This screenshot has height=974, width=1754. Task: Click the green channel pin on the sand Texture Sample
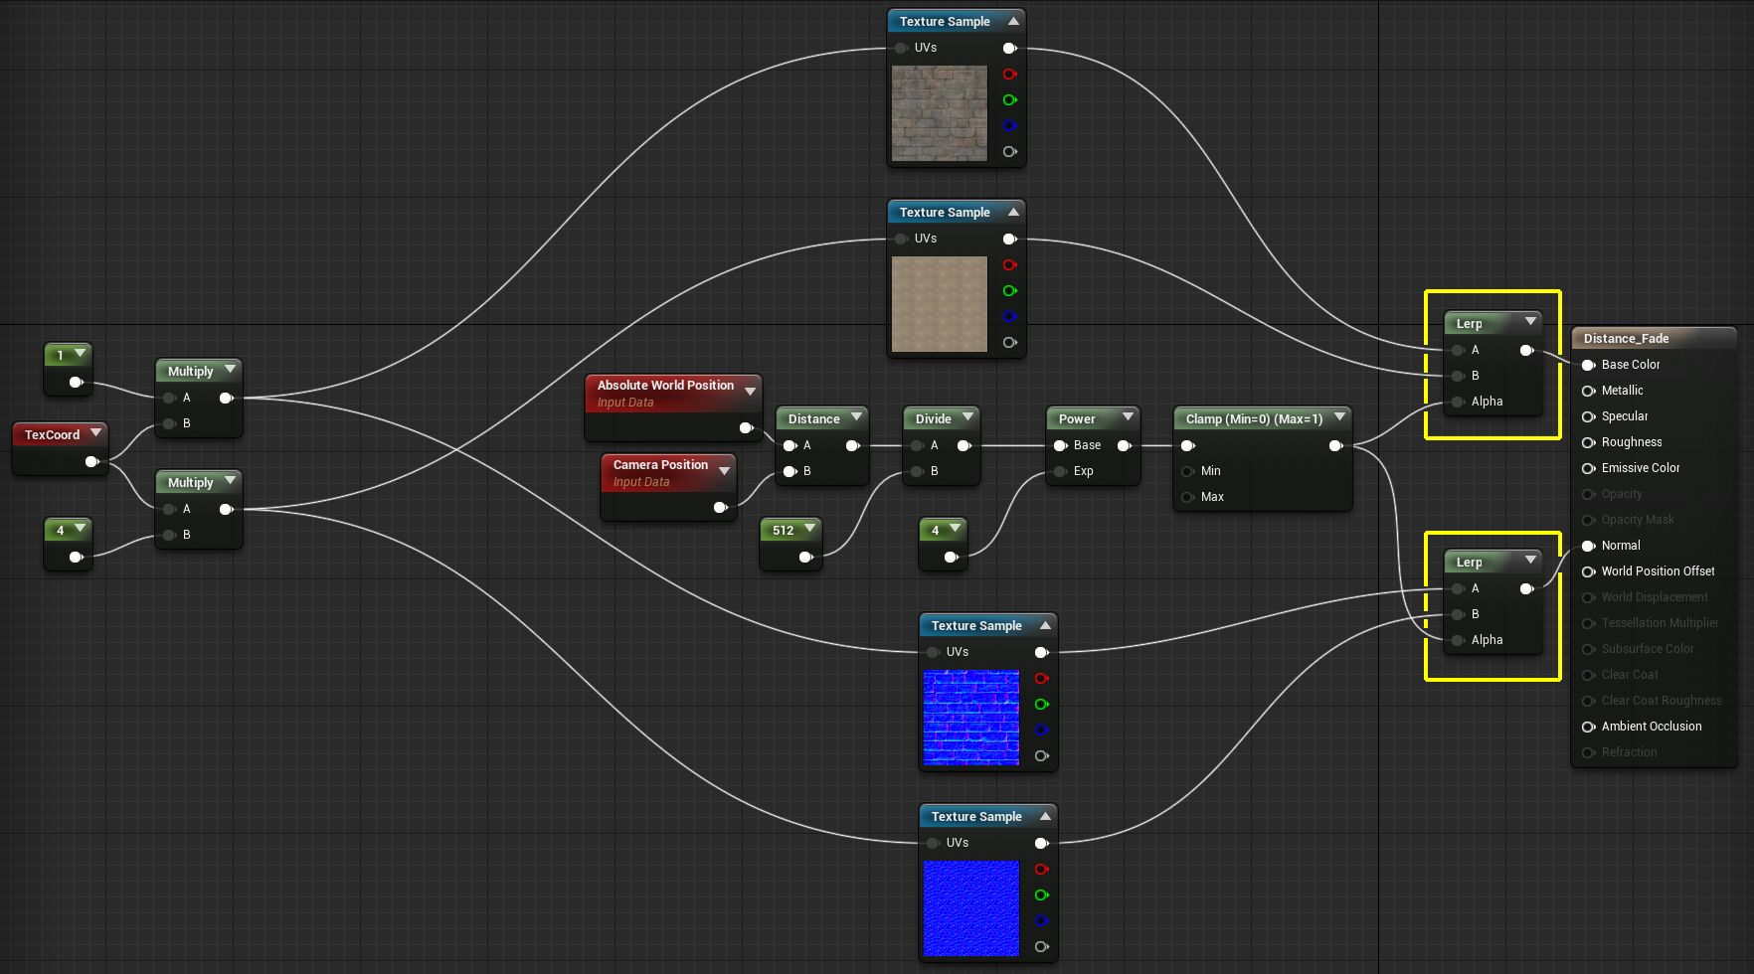(x=1010, y=290)
